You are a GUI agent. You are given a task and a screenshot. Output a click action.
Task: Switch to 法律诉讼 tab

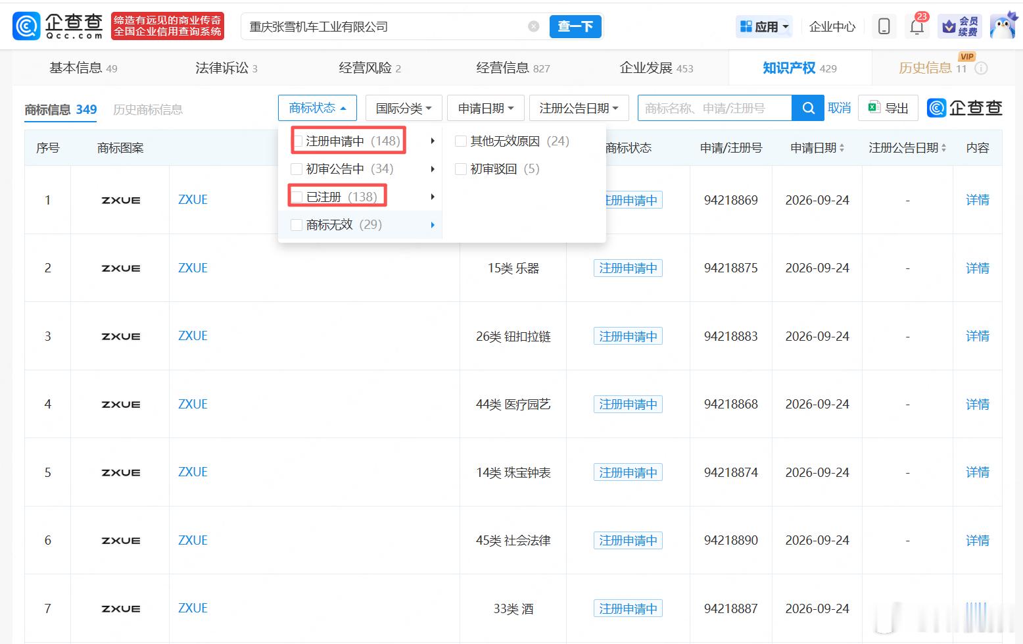[226, 68]
